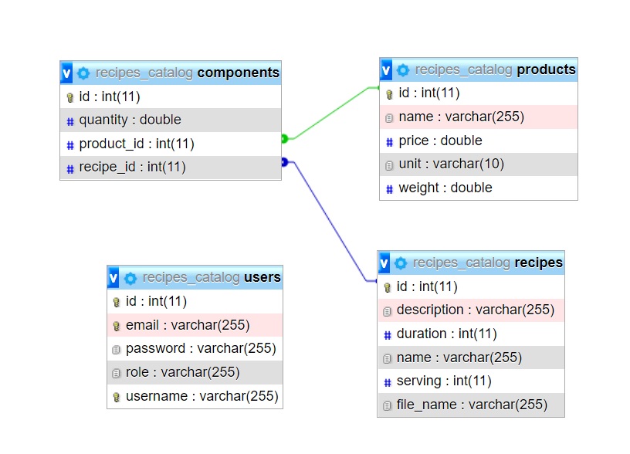Click numeric icon beside product_id column
The height and width of the screenshot is (454, 630).
70,145
